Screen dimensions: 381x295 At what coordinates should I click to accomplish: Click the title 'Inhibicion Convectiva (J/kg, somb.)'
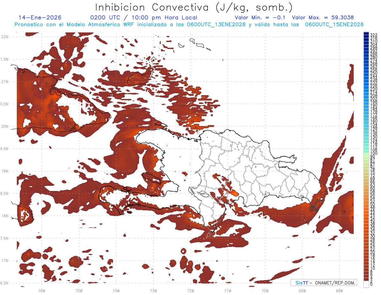click(x=194, y=7)
